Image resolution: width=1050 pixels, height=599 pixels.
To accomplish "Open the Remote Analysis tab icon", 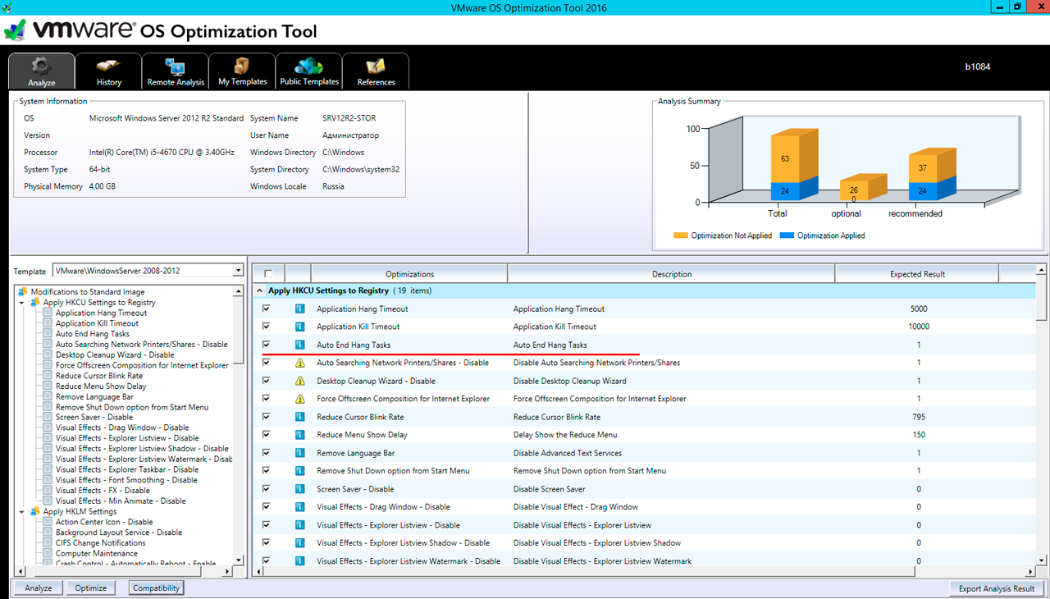I will click(176, 67).
